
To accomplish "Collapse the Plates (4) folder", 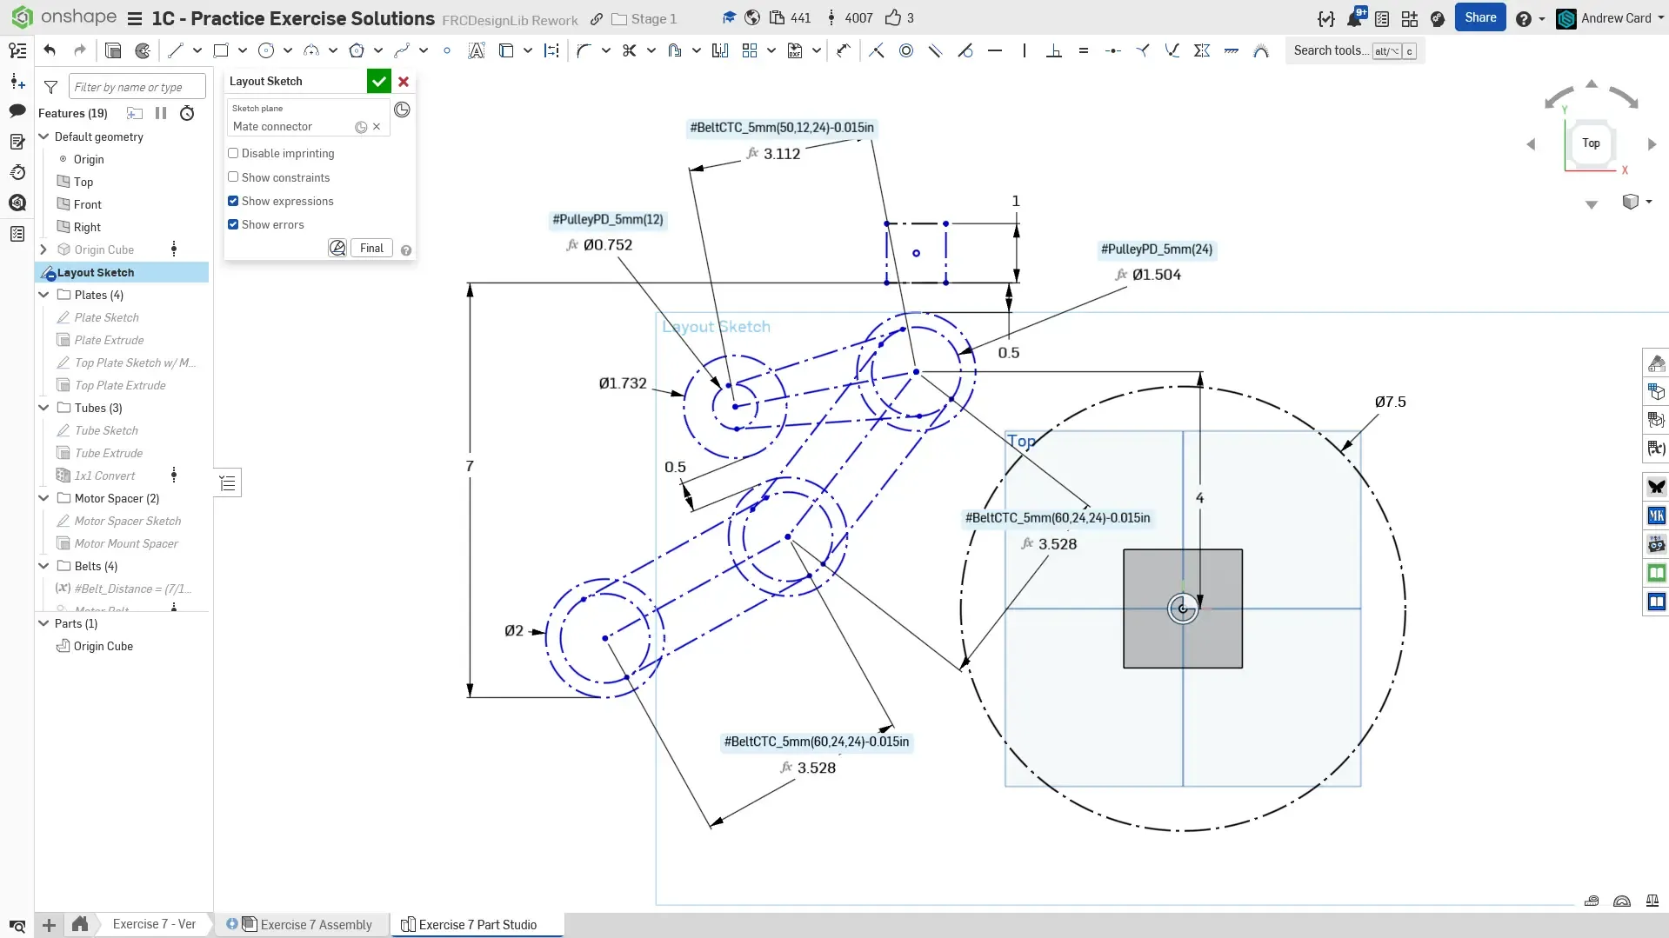I will [x=44, y=295].
